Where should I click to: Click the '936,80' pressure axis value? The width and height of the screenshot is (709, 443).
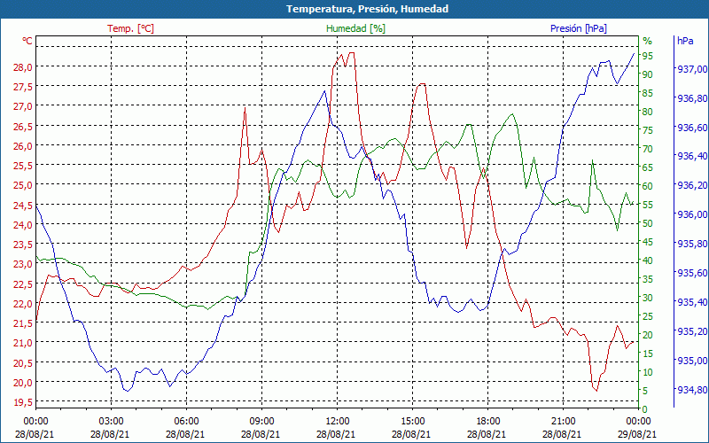coord(691,98)
